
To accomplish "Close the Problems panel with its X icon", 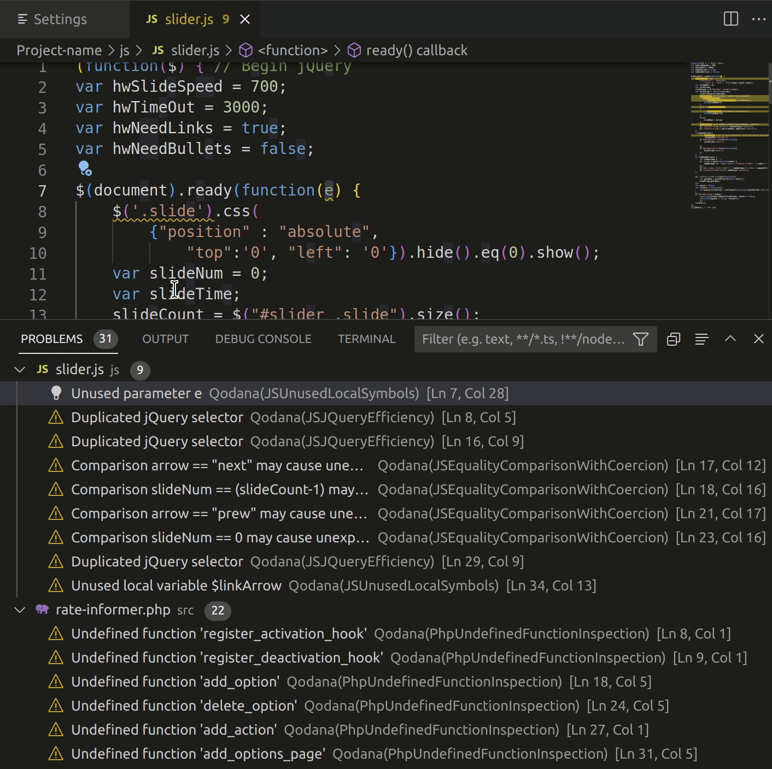I will 759,339.
